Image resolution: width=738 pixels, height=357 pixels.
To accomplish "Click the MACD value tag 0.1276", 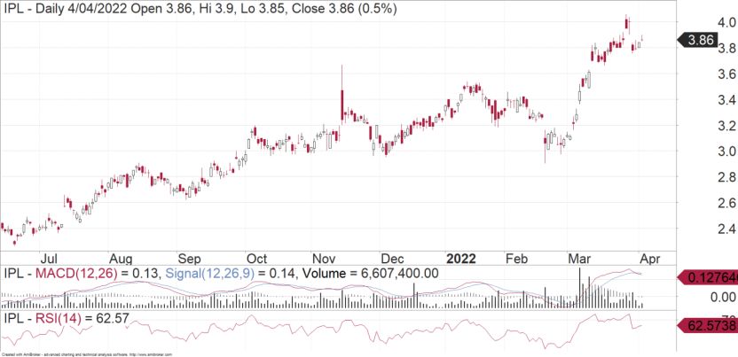I will pyautogui.click(x=710, y=277).
